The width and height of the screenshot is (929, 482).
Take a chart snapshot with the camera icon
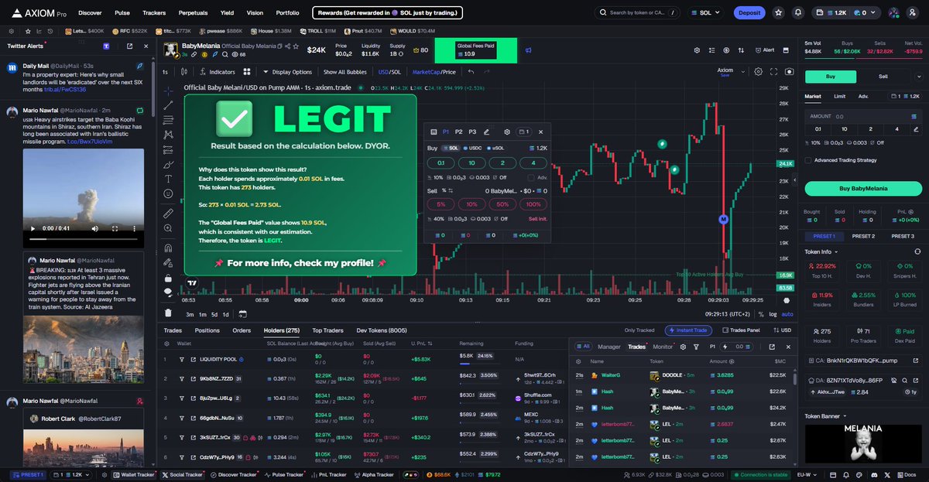[x=790, y=71]
